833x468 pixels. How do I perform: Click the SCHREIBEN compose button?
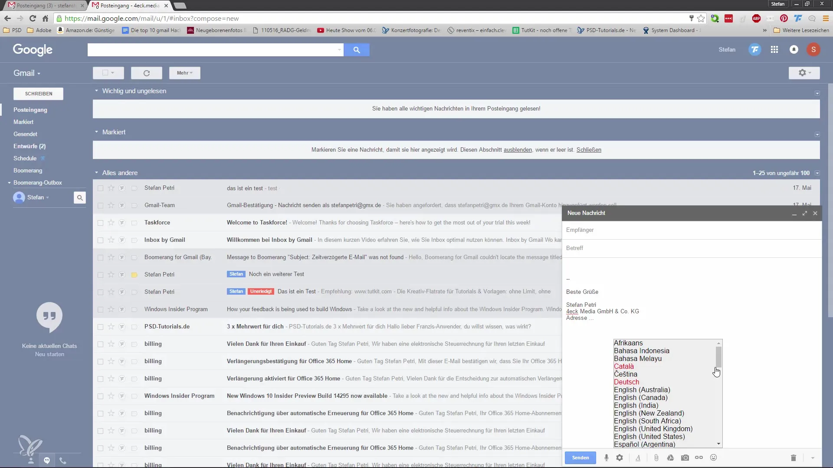[x=39, y=94]
